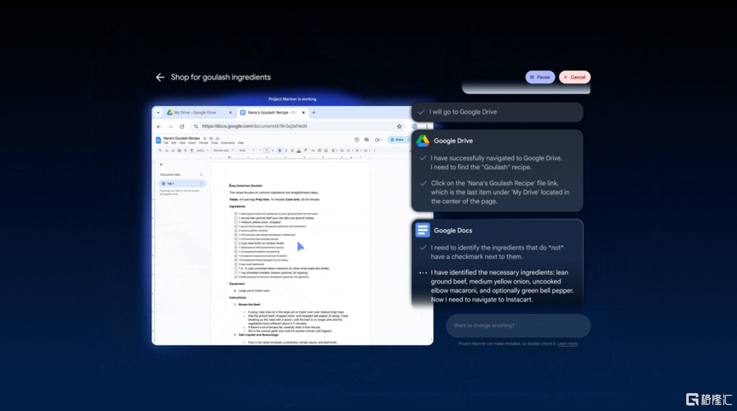Open the Extensions menu
This screenshot has height=411, width=737.
coord(228,142)
